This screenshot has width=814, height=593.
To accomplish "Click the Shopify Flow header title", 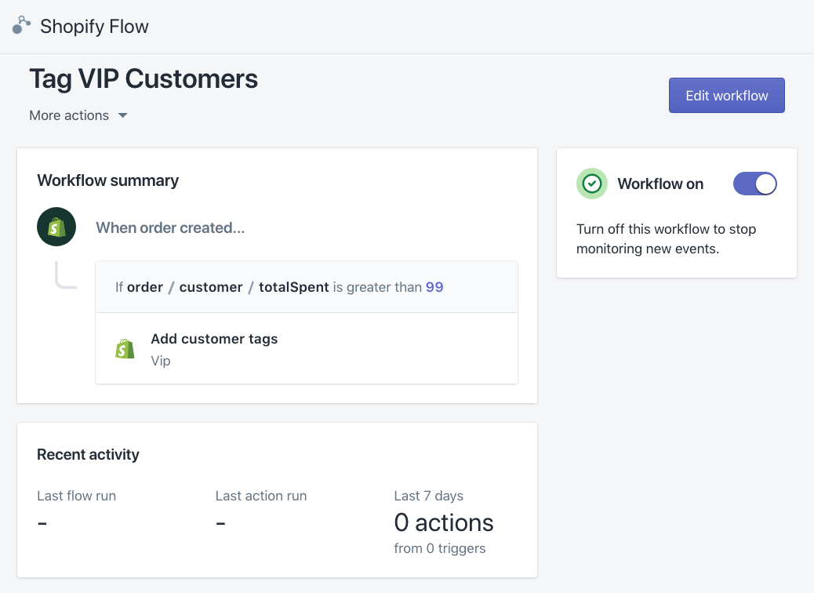I will 94,26.
